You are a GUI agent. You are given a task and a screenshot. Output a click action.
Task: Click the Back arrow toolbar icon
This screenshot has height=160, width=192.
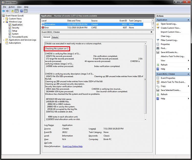pyautogui.click(x=4, y=11)
